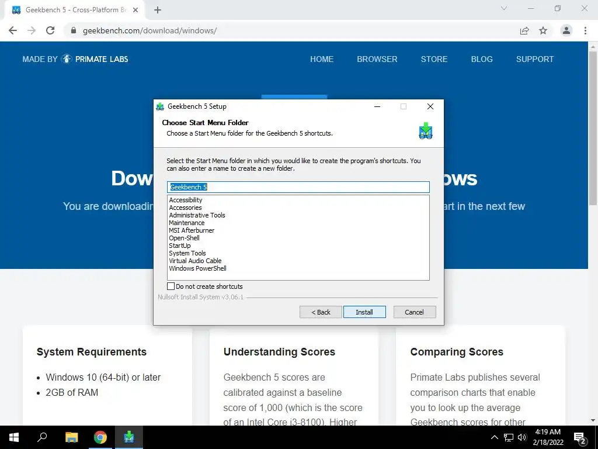Go forward in Chrome browser
This screenshot has width=598, height=449.
pos(32,30)
